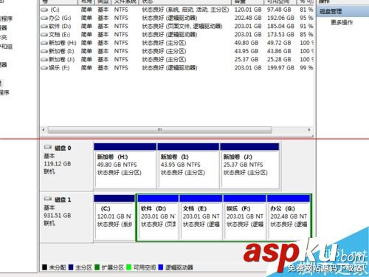Select the 软件 (D:) partition block on disk 1
Screen dimensions: 369x277
(158, 217)
